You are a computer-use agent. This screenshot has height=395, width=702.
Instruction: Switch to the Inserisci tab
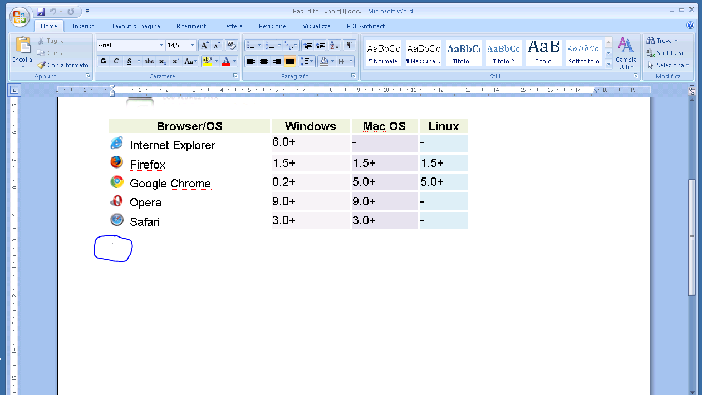(x=84, y=26)
